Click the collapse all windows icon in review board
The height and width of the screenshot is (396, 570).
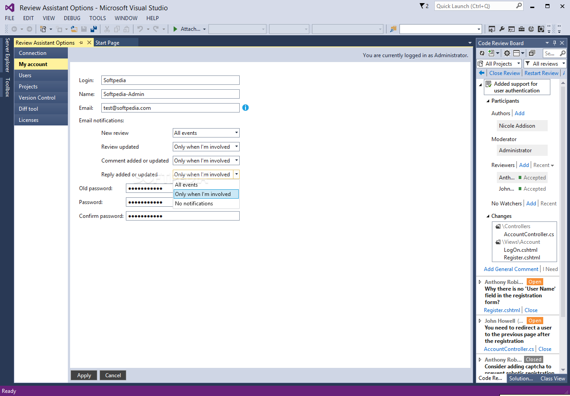pos(532,53)
